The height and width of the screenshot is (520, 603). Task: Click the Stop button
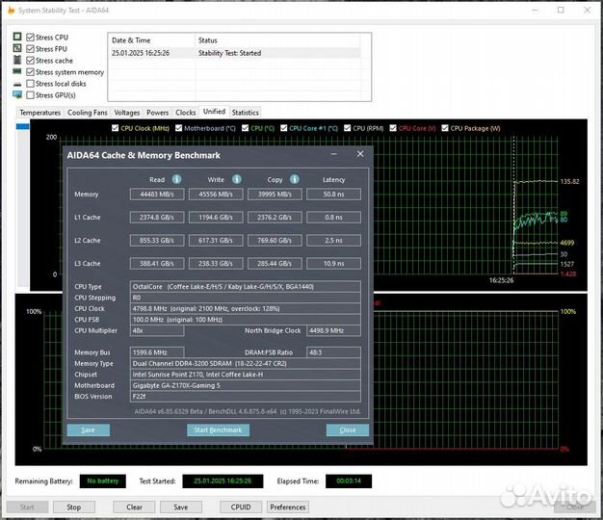point(74,507)
